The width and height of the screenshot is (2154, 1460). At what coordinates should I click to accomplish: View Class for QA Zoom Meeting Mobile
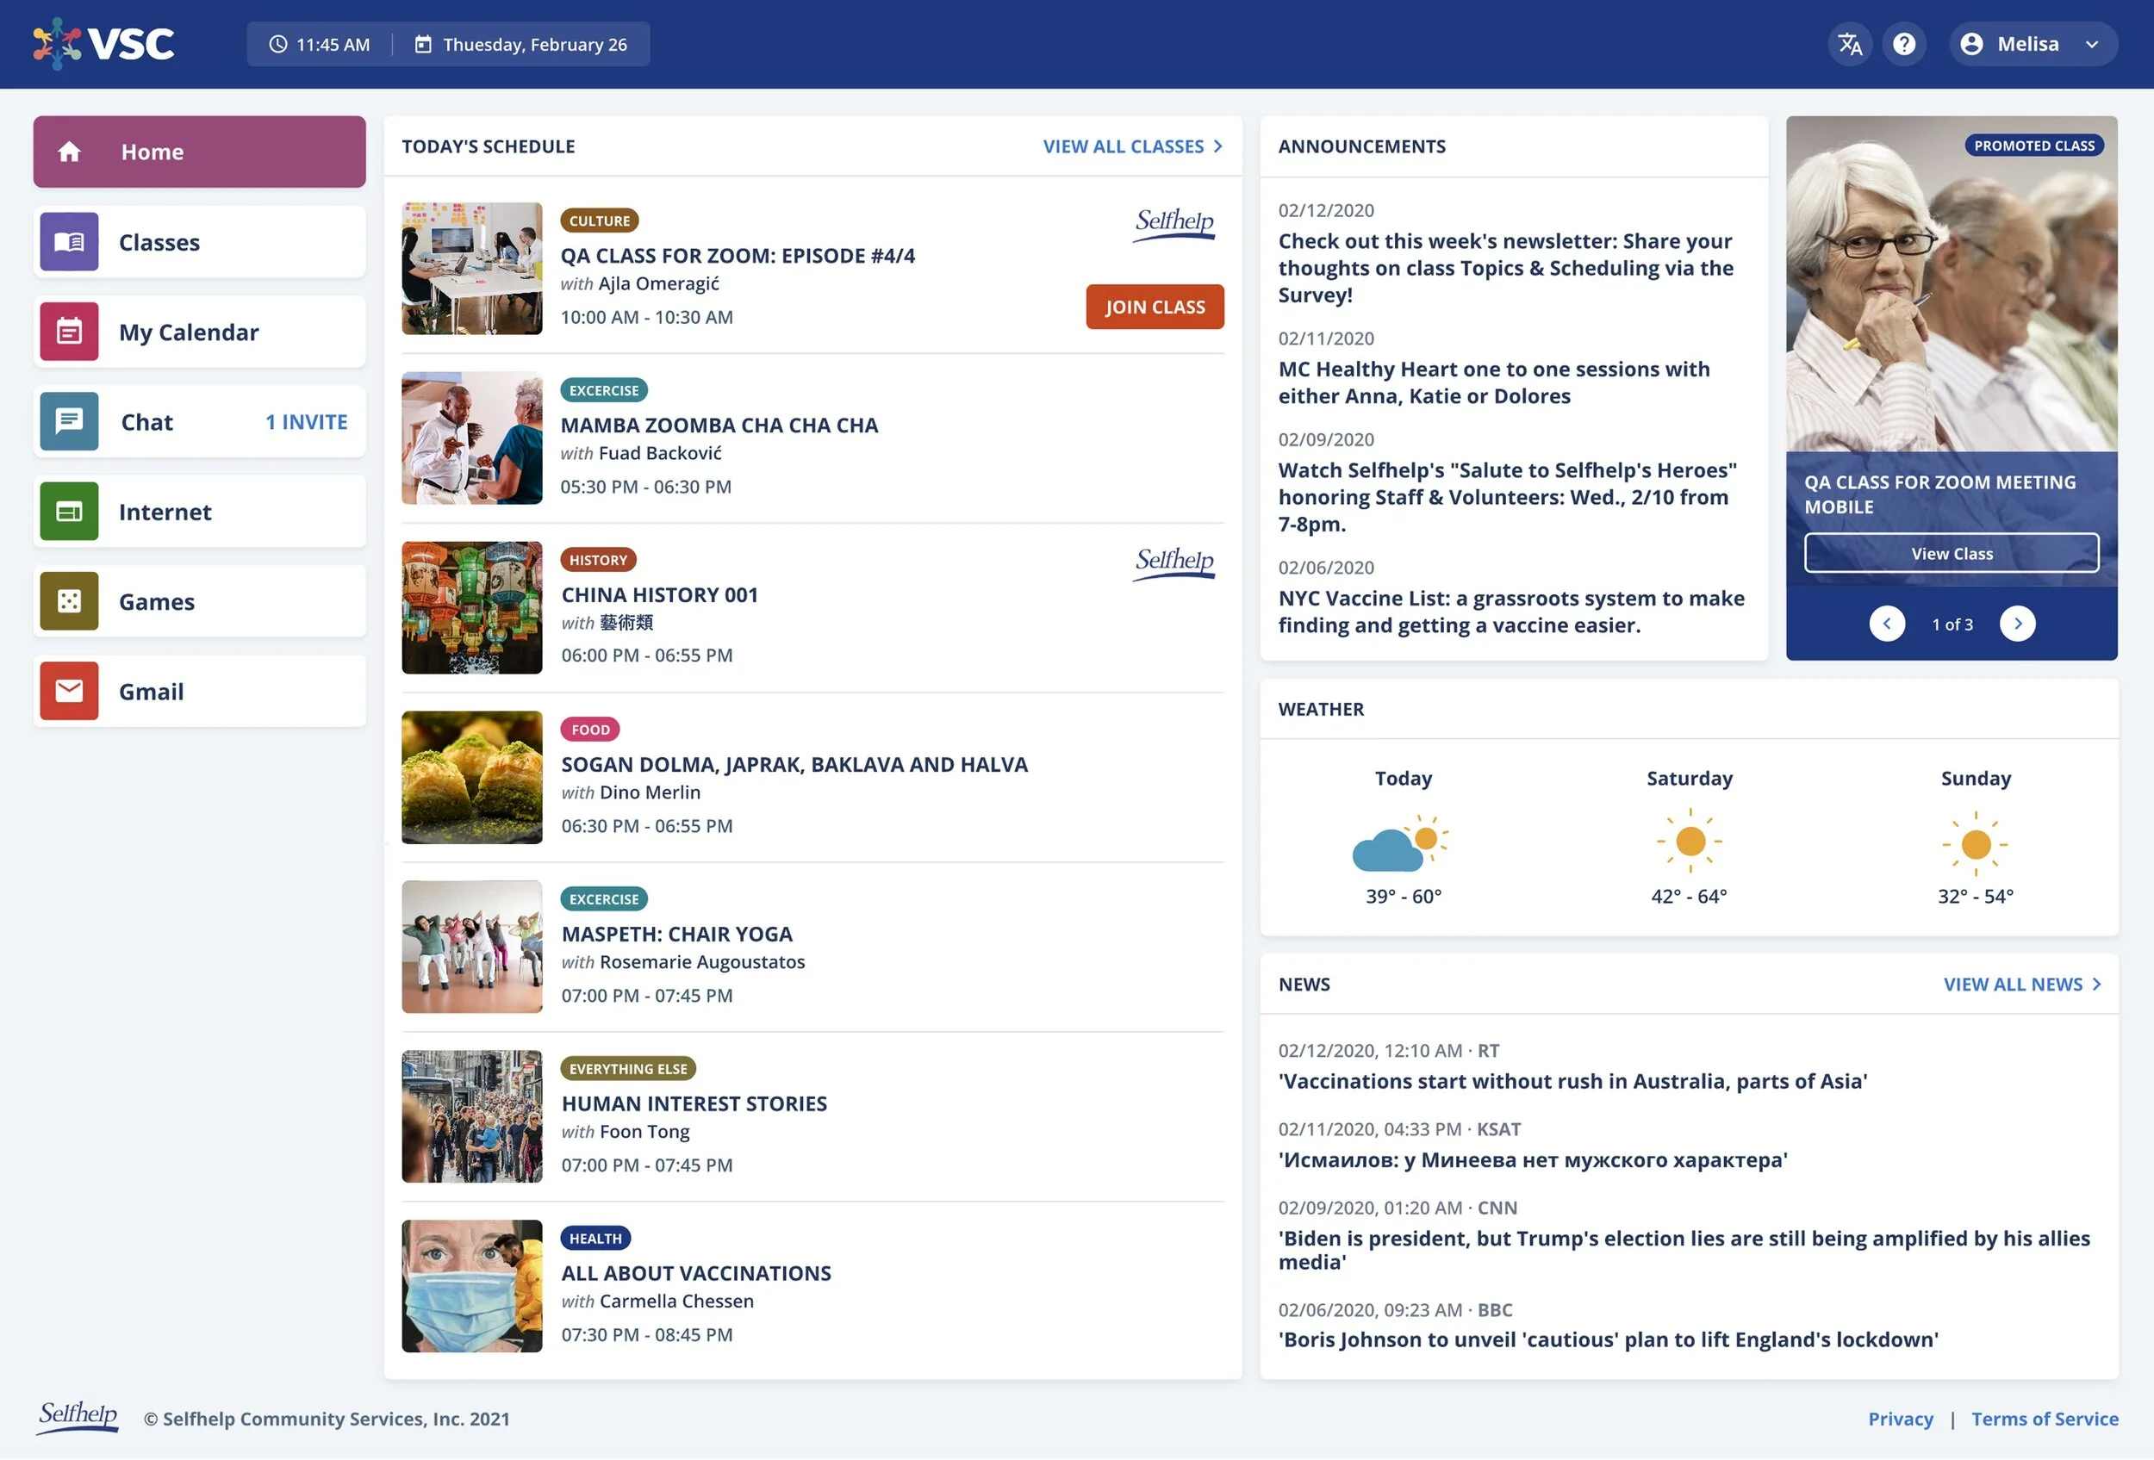[1951, 553]
